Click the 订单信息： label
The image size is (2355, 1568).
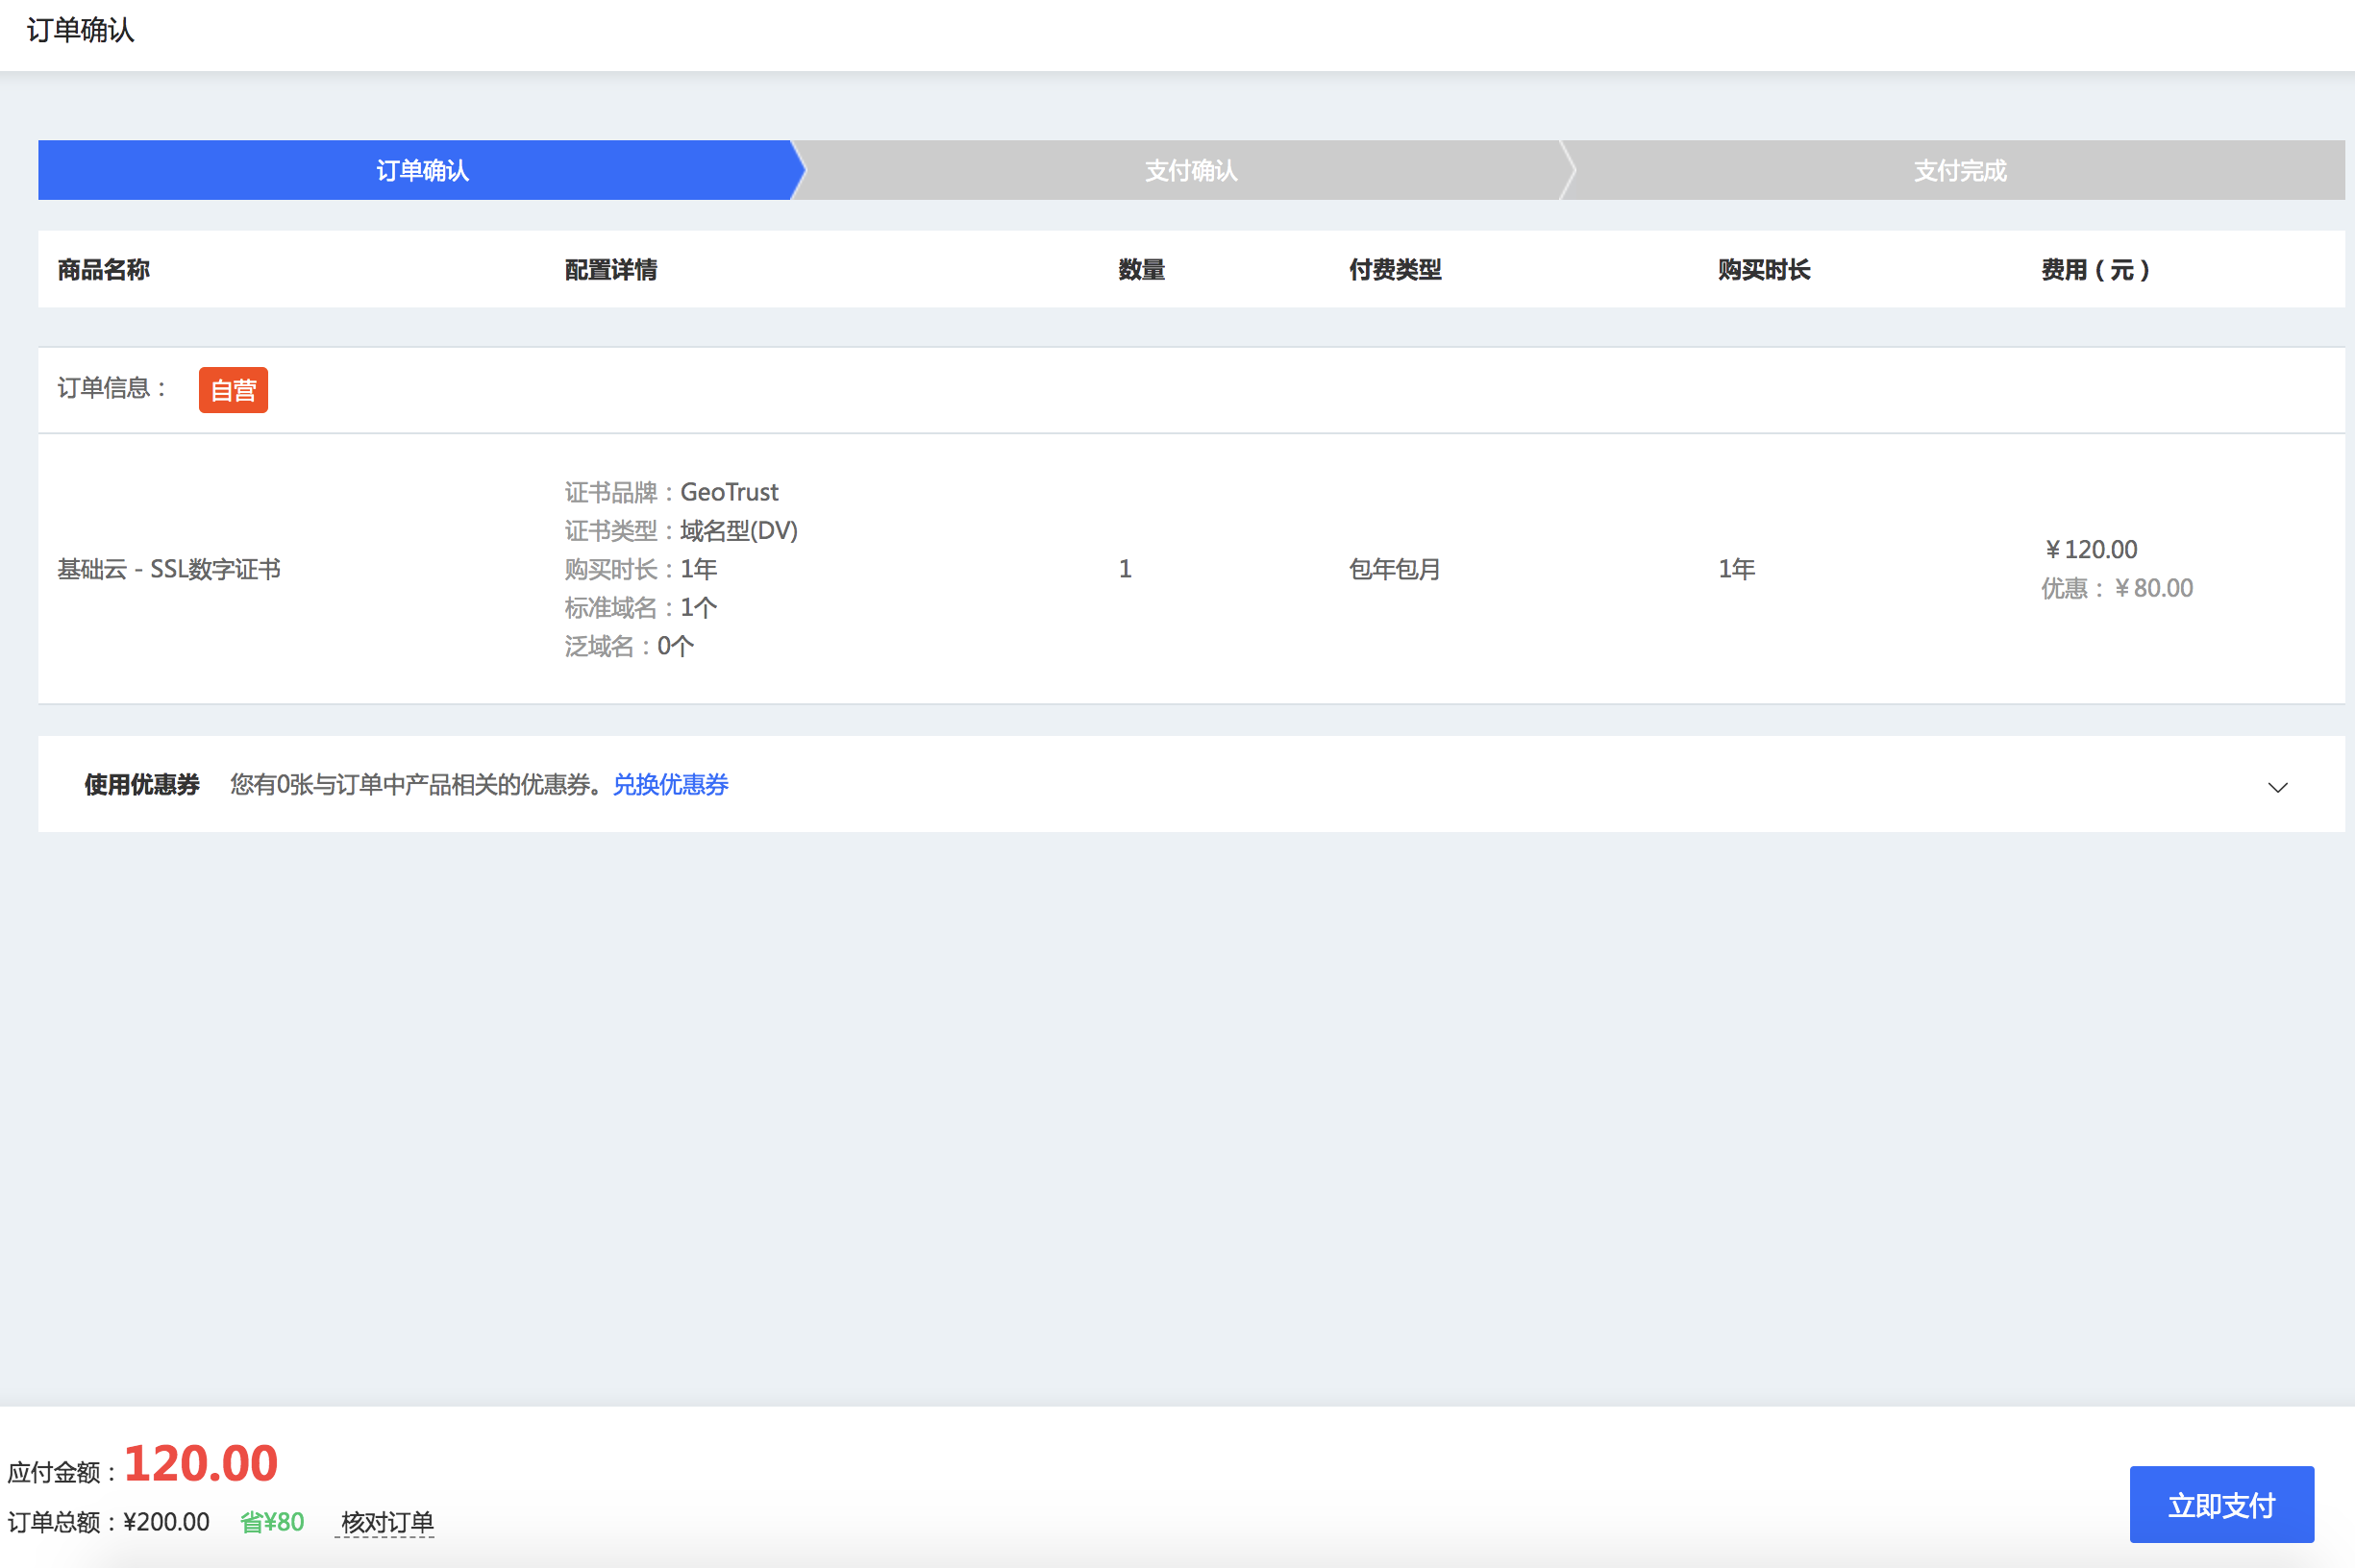tap(112, 388)
